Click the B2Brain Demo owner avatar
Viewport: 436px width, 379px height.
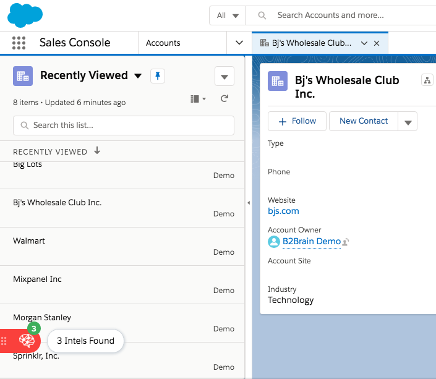[273, 241]
